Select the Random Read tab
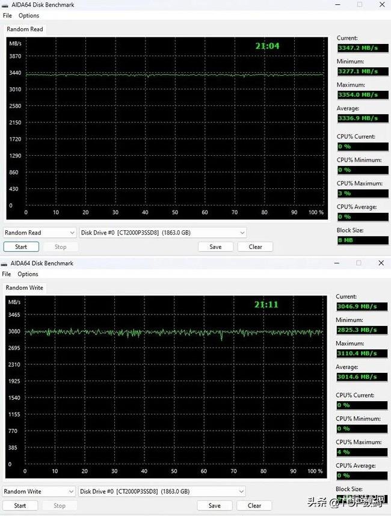Image resolution: width=391 pixels, height=516 pixels. pos(24,29)
